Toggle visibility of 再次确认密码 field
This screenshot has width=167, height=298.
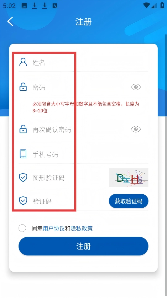point(136,129)
